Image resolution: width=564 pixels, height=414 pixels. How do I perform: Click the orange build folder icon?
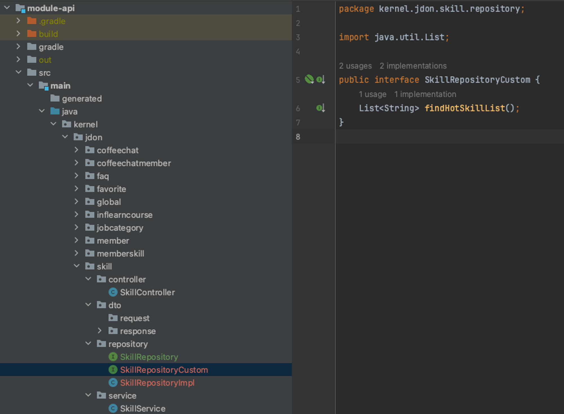(32, 34)
